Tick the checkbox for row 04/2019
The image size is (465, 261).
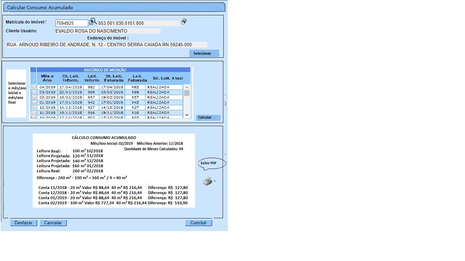point(34,87)
